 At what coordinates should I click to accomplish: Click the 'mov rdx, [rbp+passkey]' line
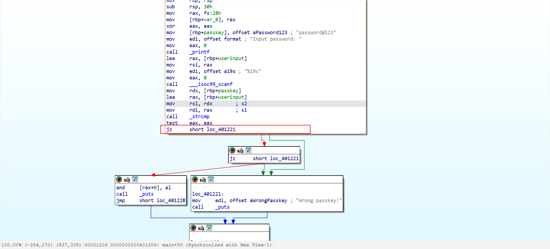coord(204,91)
